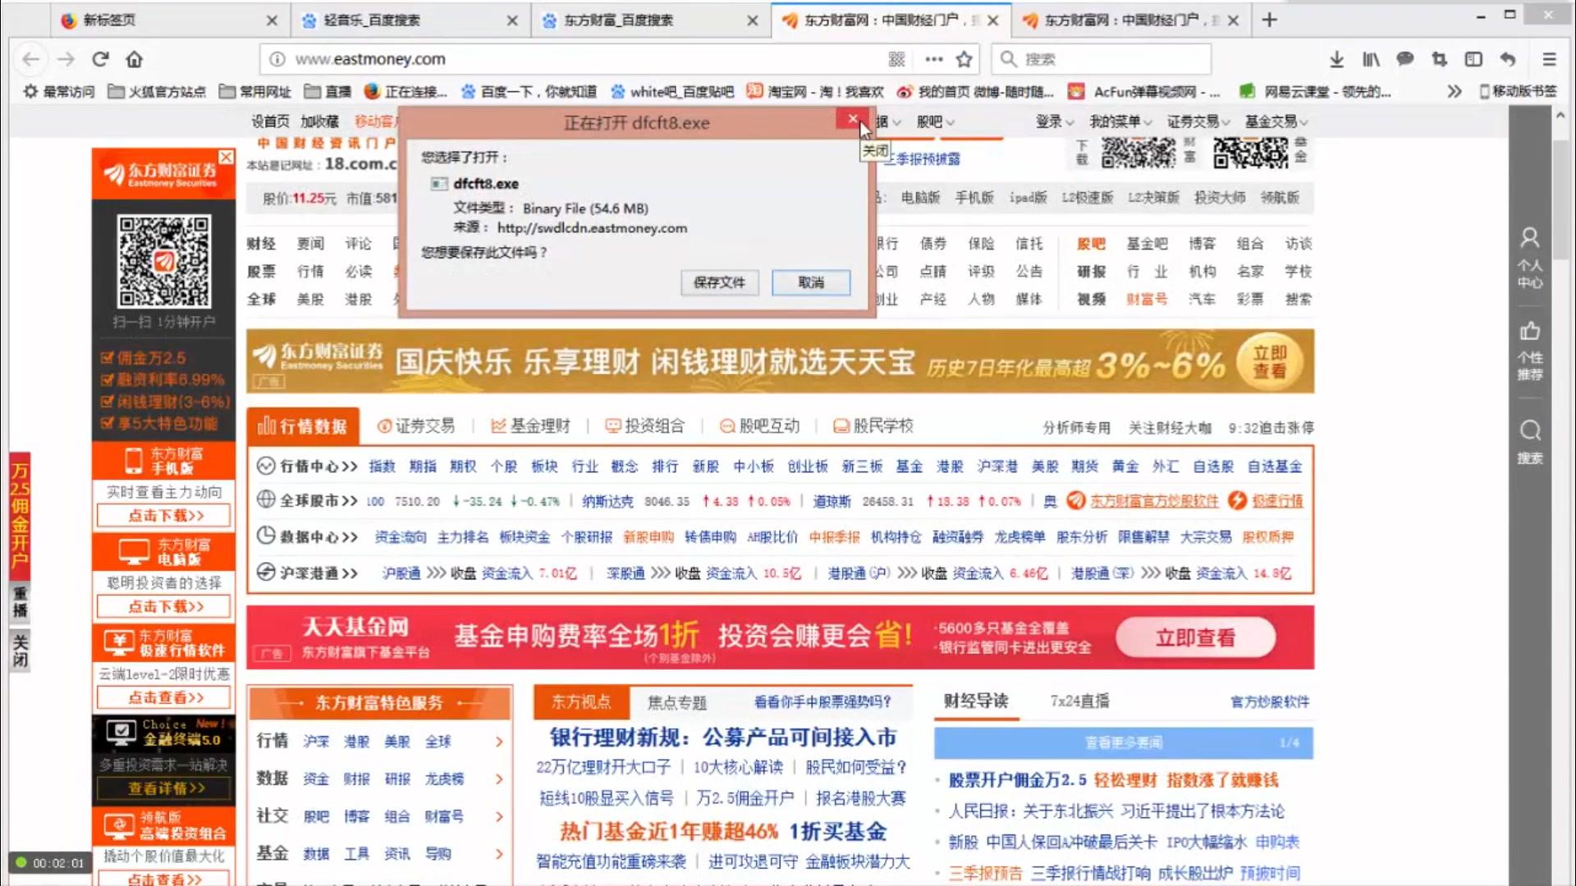Open the browser Library icon
The image size is (1576, 886).
click(x=1370, y=59)
